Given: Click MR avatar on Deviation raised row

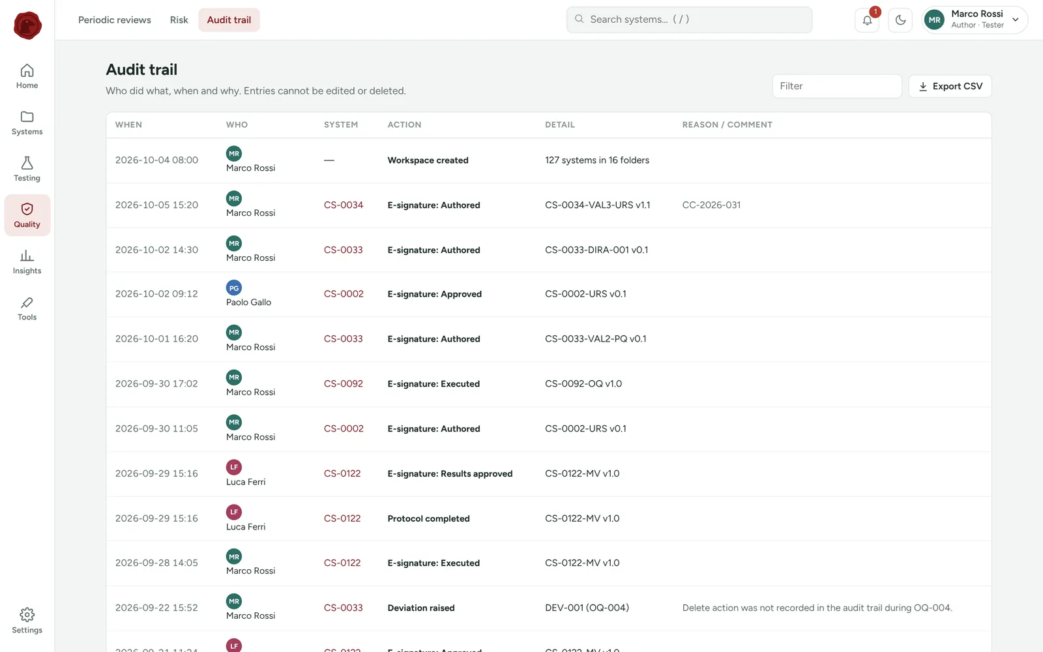Looking at the screenshot, I should 234,601.
